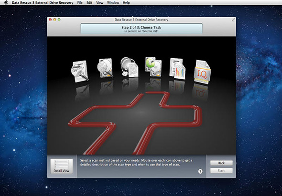Screen dimensions: 282x196
Task: Open the Apple menu
Action: 6,2
